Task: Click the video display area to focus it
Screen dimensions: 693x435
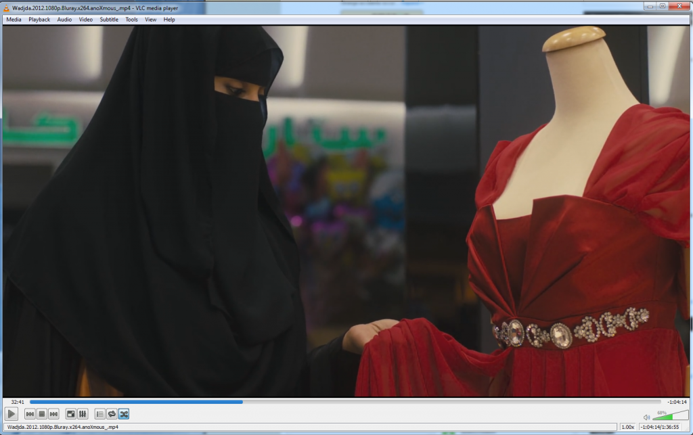Action: [346, 211]
